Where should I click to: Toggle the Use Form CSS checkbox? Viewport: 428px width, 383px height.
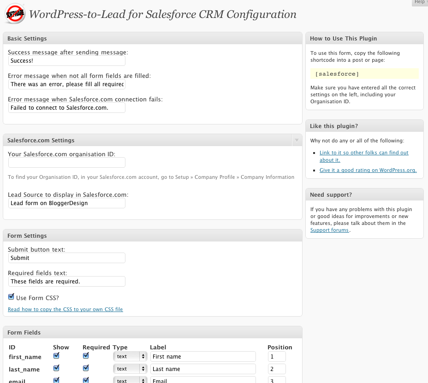(11, 296)
